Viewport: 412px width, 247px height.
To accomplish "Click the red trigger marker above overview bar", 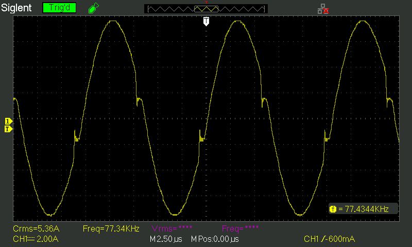I will pos(207,3).
